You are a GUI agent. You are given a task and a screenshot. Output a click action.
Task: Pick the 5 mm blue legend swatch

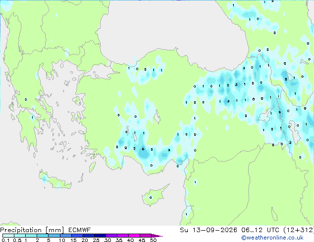pos(54,236)
